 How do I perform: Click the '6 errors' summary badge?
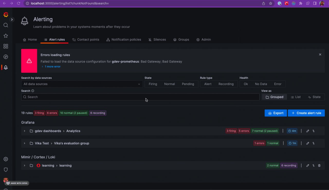pos(52,113)
